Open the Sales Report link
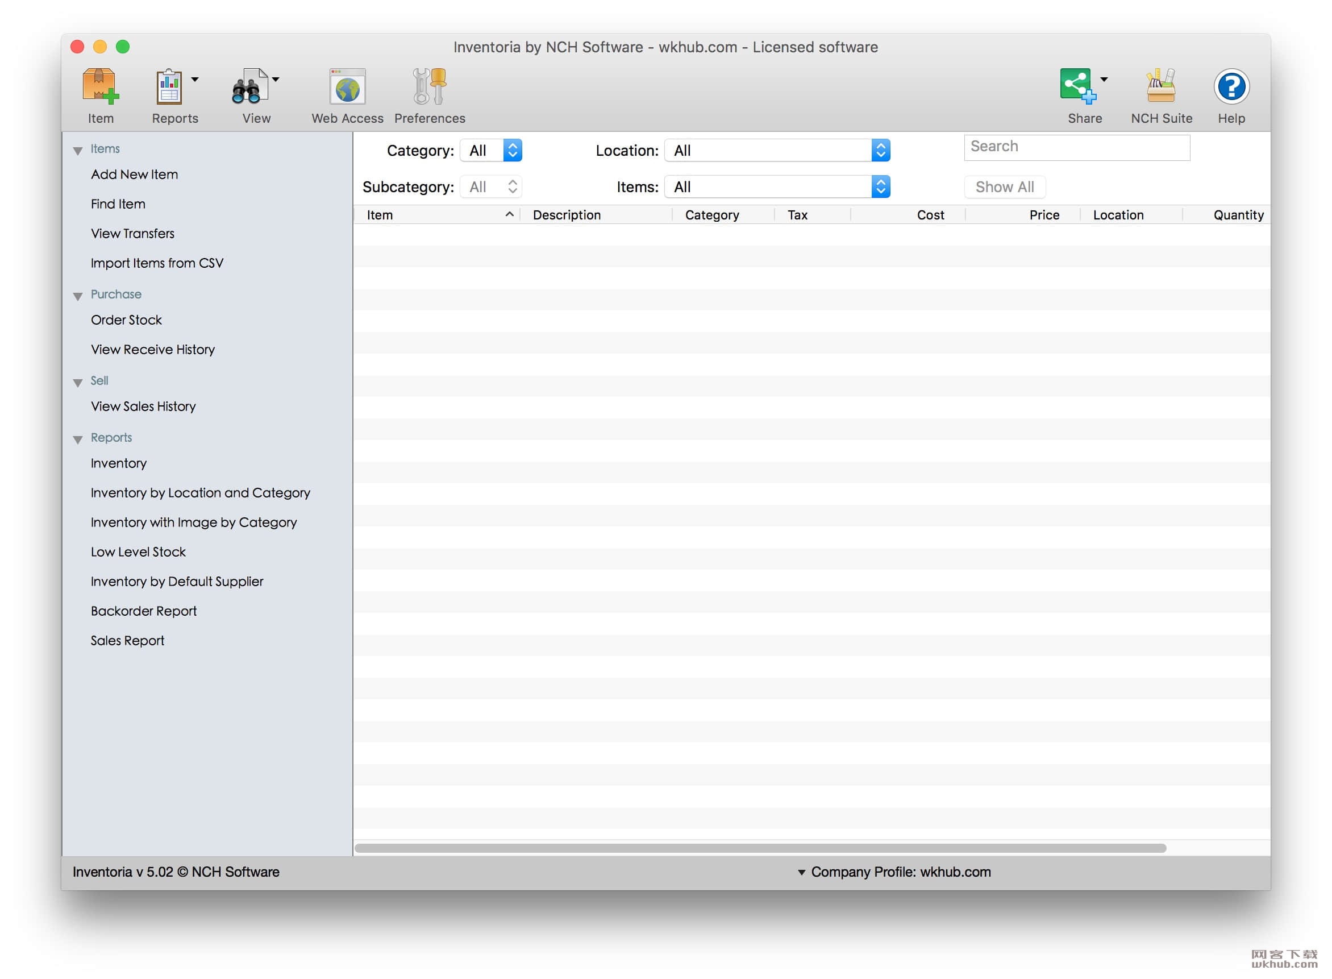The image size is (1332, 979). 127,641
